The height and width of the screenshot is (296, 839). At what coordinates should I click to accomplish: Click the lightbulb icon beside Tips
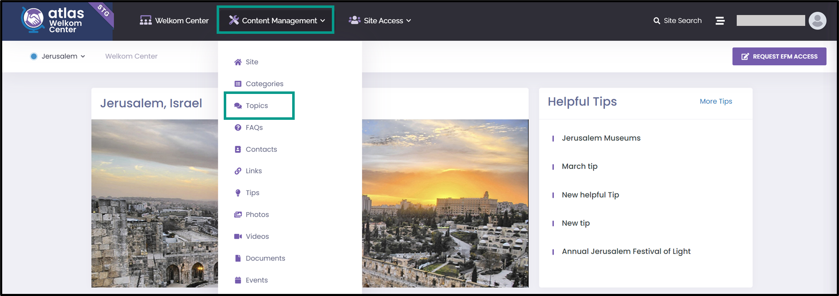pos(238,192)
